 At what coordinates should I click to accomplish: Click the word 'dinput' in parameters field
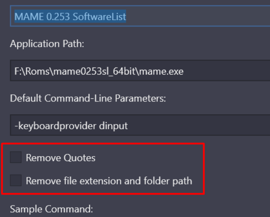[x=113, y=126]
